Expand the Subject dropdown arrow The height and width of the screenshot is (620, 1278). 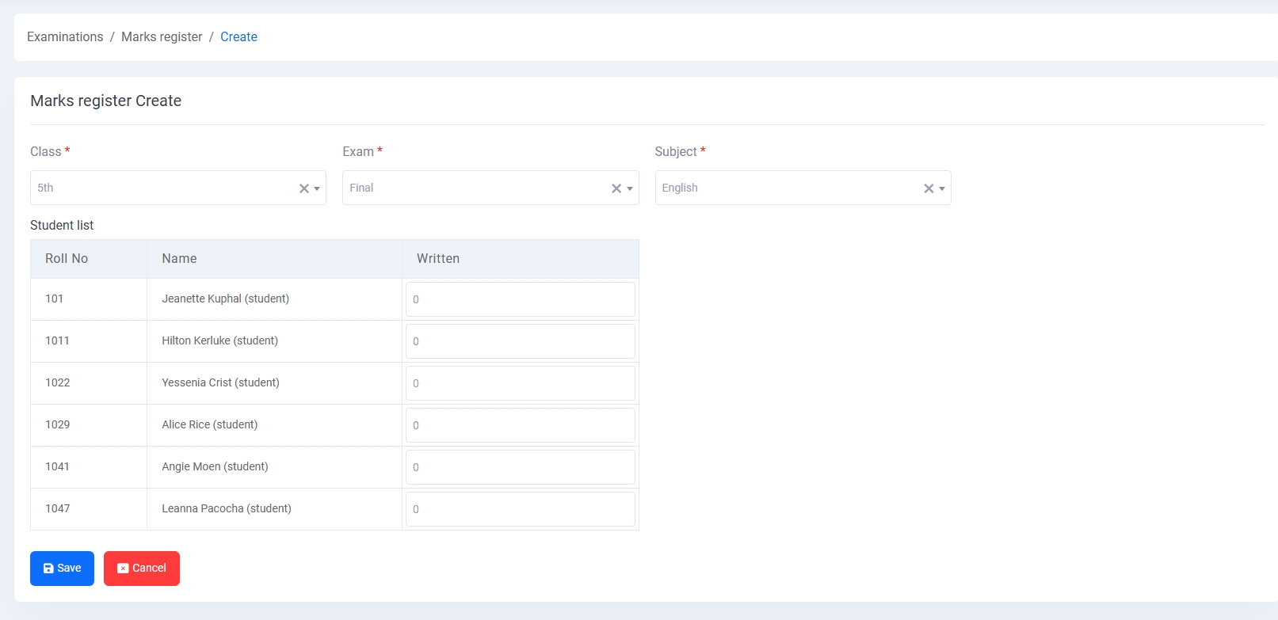(942, 188)
